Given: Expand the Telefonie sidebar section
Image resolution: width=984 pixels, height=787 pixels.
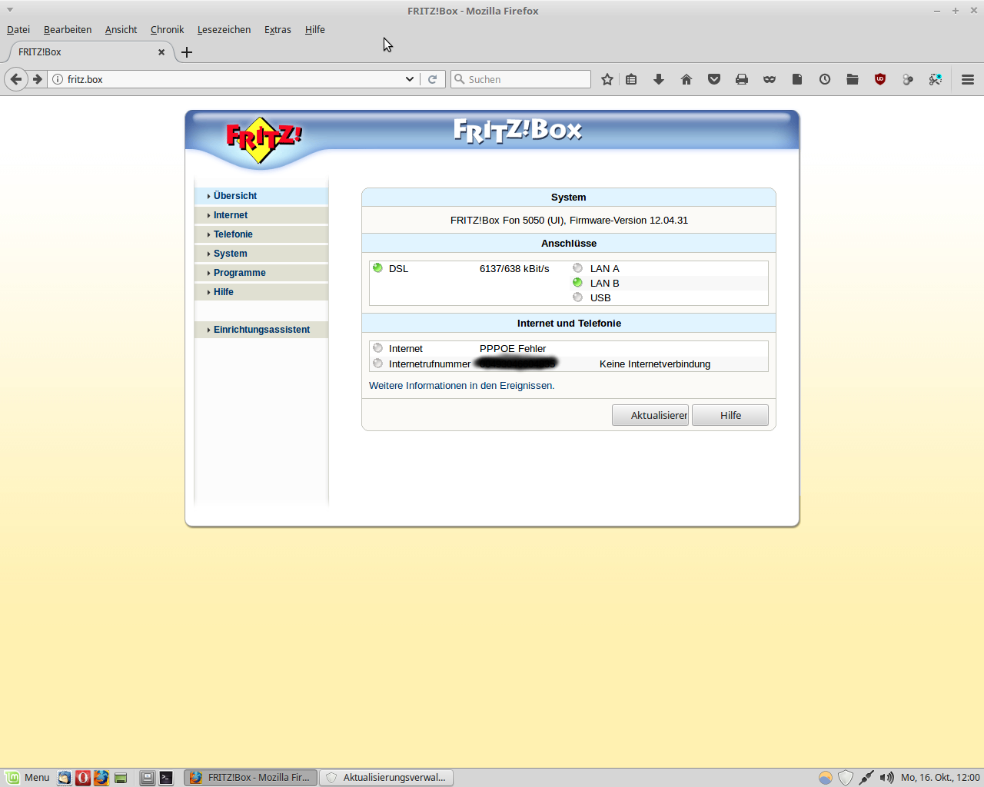Looking at the screenshot, I should click(261, 234).
